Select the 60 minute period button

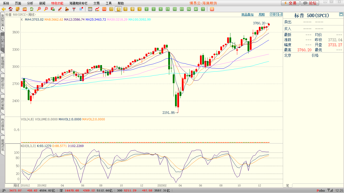click(x=182, y=9)
